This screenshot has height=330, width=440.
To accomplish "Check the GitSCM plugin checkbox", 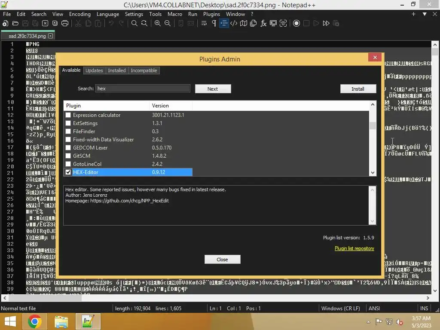I will pyautogui.click(x=68, y=156).
